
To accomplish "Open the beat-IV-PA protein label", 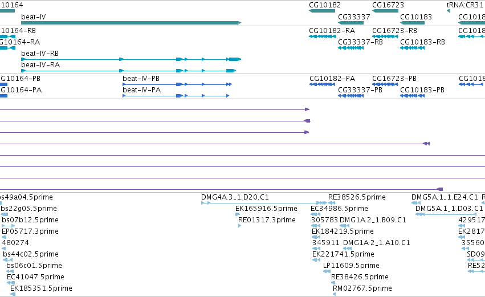I will coord(142,90).
